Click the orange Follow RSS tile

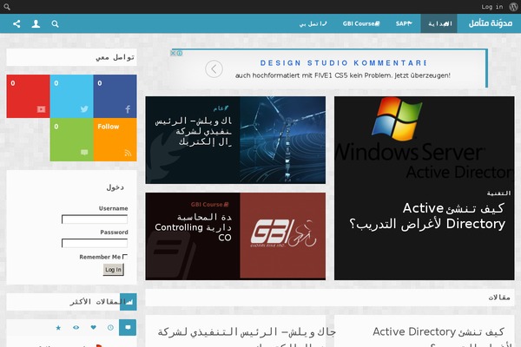[x=115, y=140]
